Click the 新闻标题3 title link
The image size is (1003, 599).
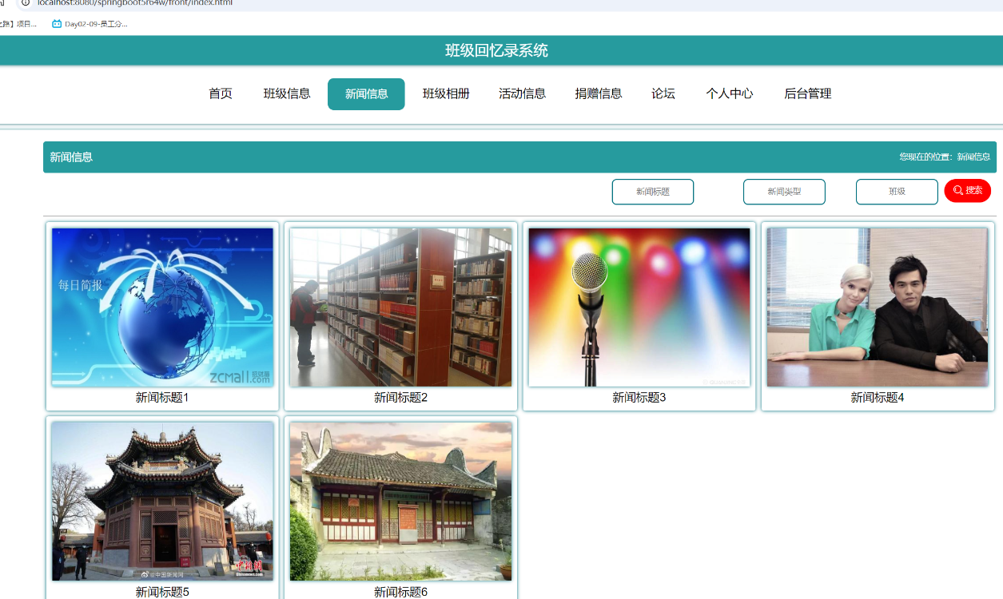tap(638, 396)
